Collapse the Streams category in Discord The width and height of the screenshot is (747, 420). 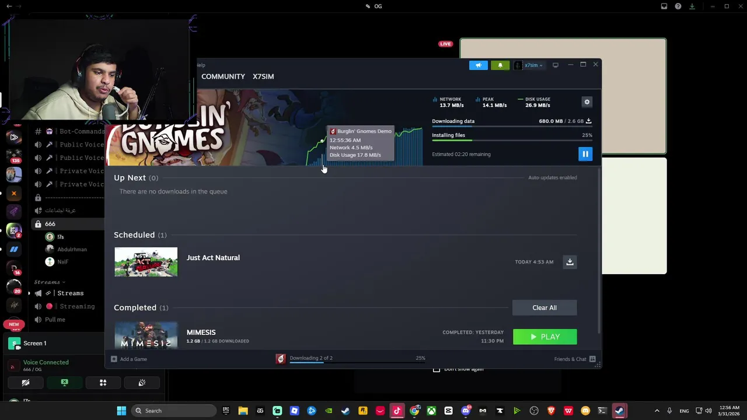click(50, 282)
